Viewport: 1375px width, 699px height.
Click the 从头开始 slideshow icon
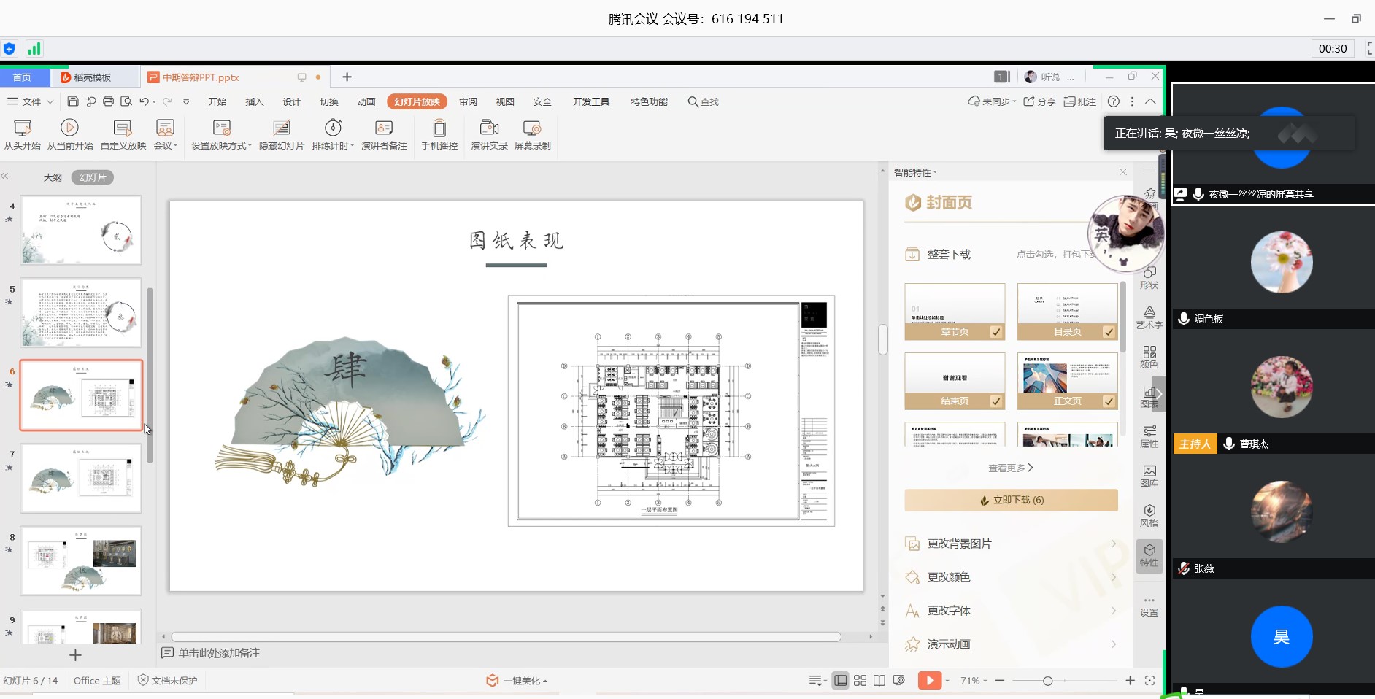[22, 128]
